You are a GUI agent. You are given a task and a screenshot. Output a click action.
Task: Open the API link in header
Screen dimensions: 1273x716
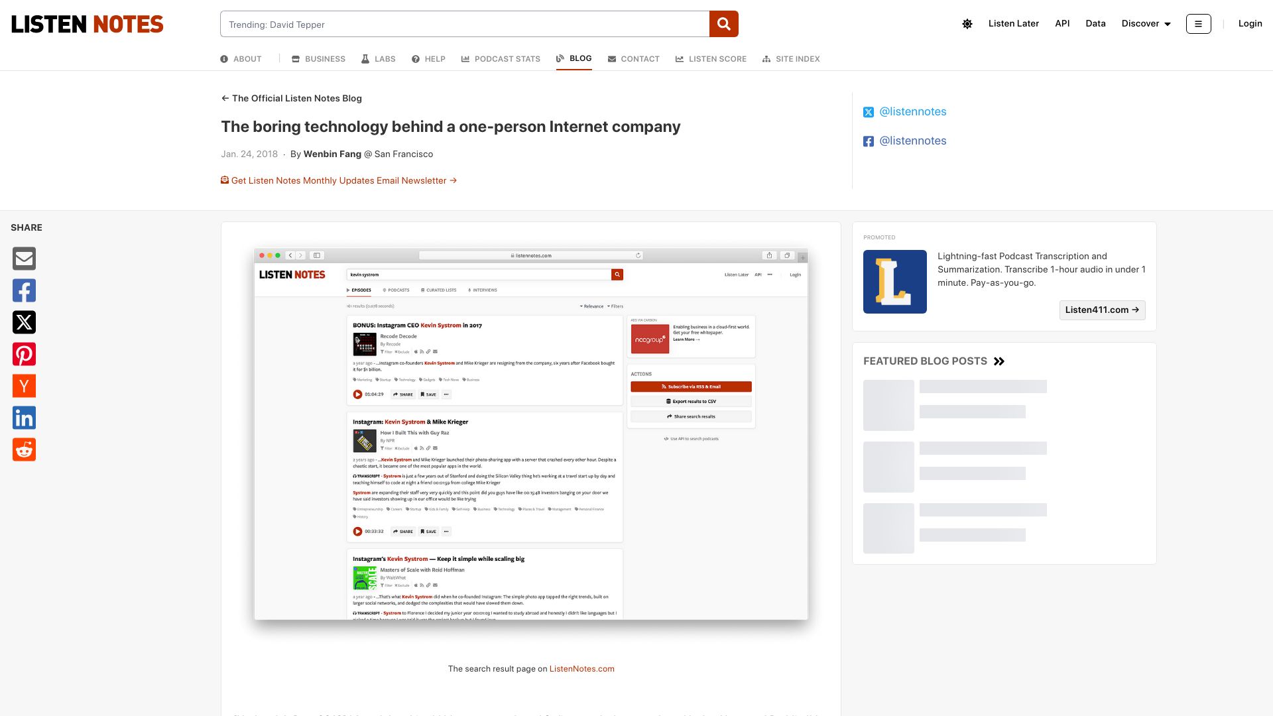[x=1062, y=24]
